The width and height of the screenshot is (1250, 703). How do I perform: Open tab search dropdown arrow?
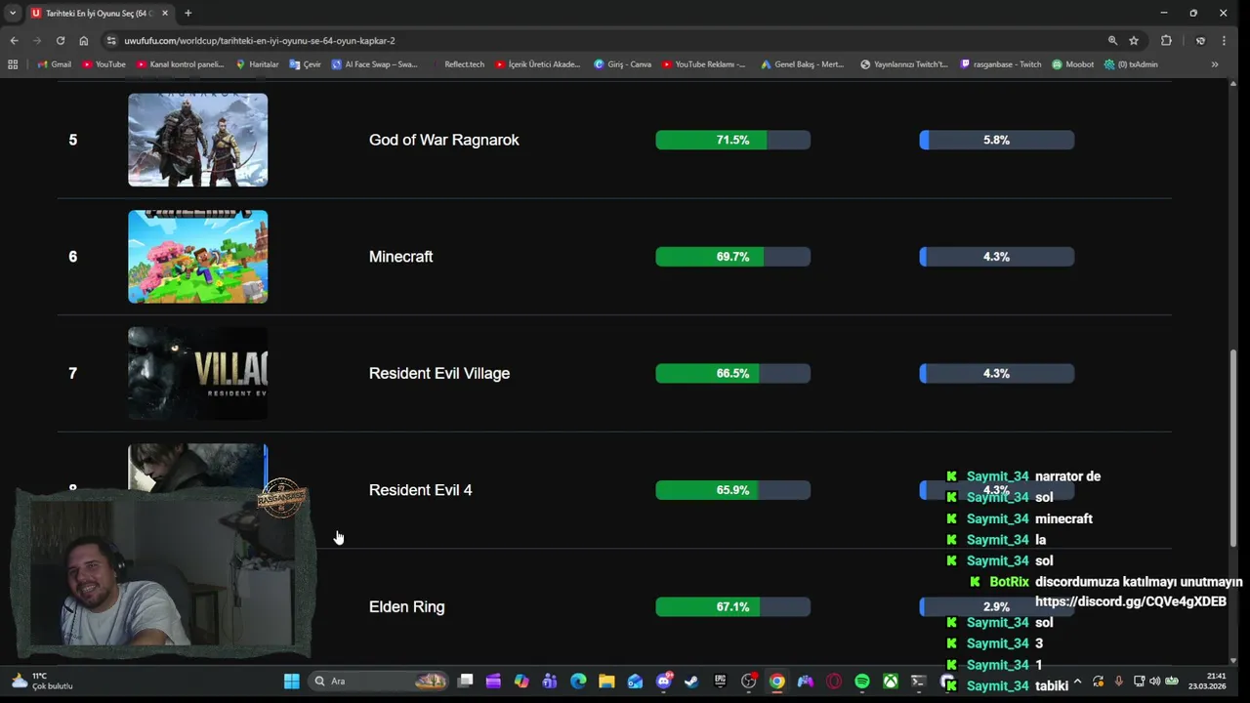click(12, 13)
